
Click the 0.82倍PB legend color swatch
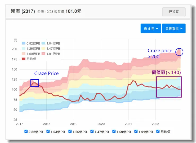[x=24, y=44]
